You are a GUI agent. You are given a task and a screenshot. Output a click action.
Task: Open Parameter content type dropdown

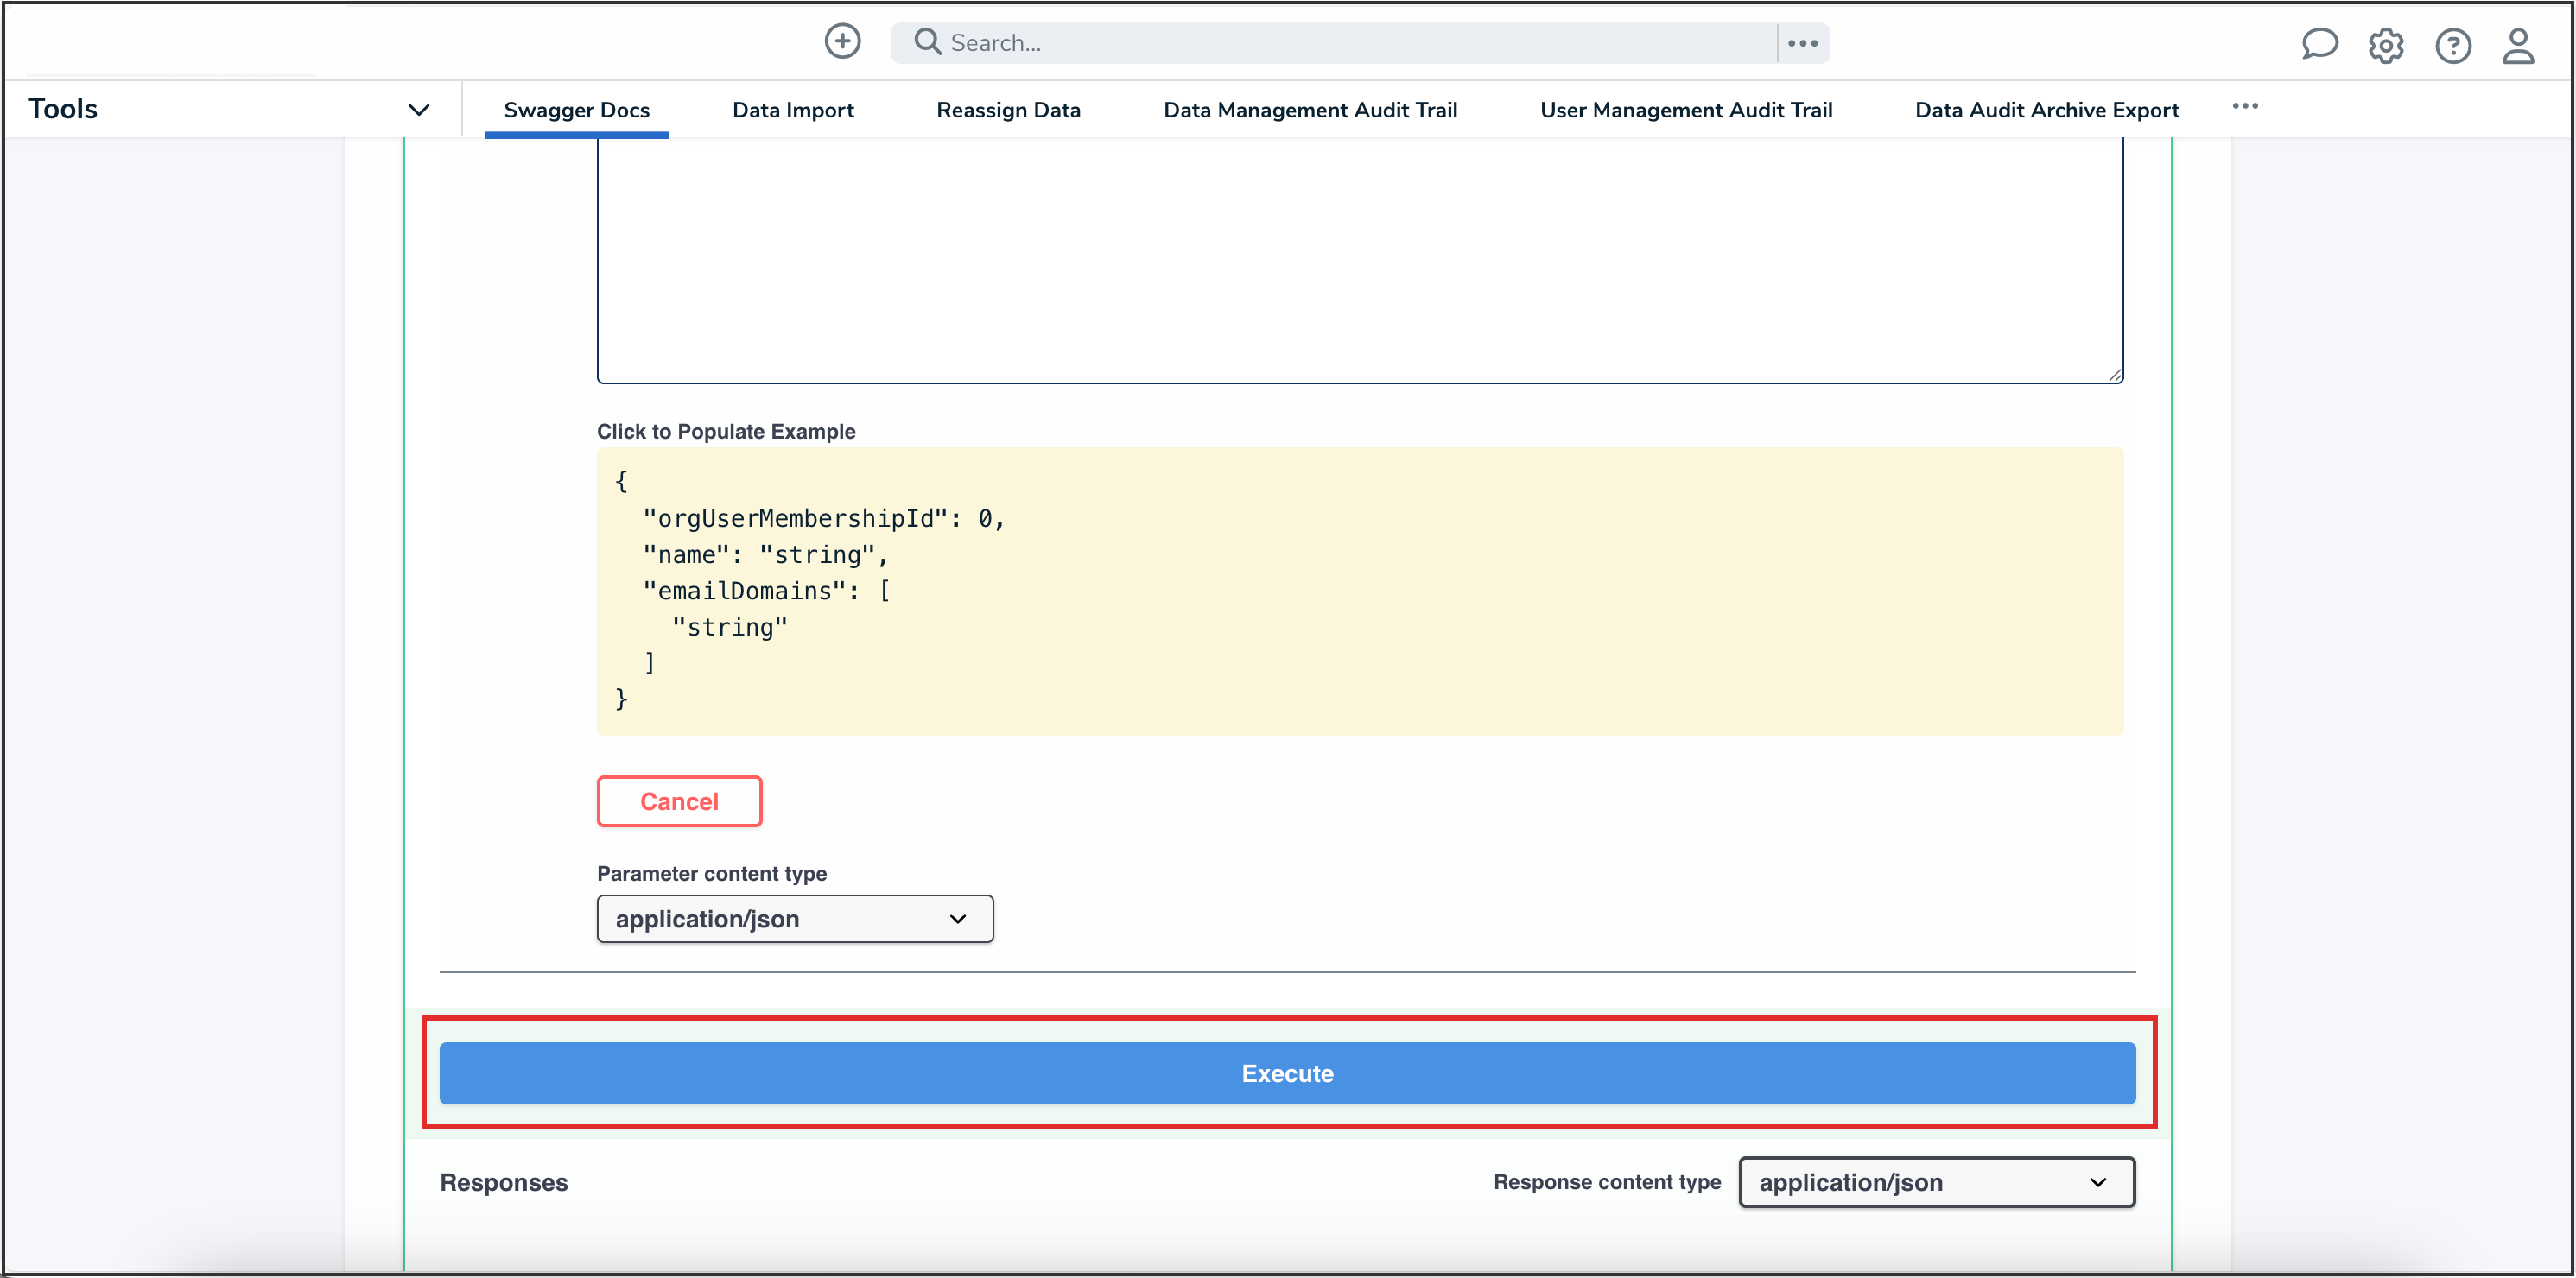coord(795,918)
